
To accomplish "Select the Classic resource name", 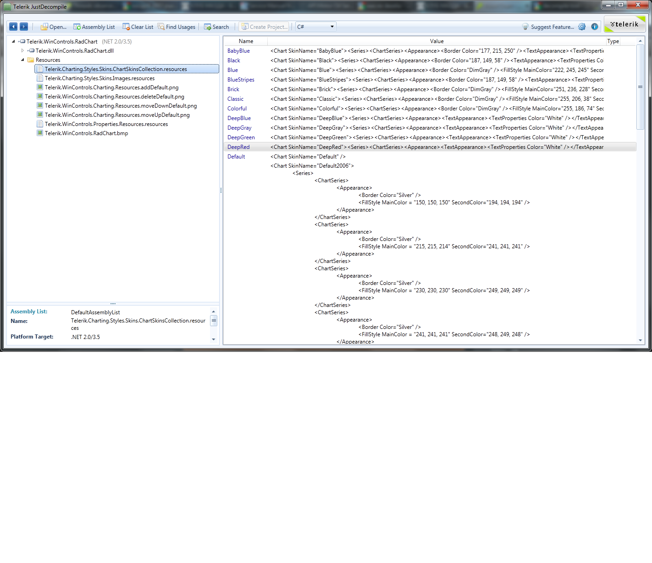I will coord(235,99).
